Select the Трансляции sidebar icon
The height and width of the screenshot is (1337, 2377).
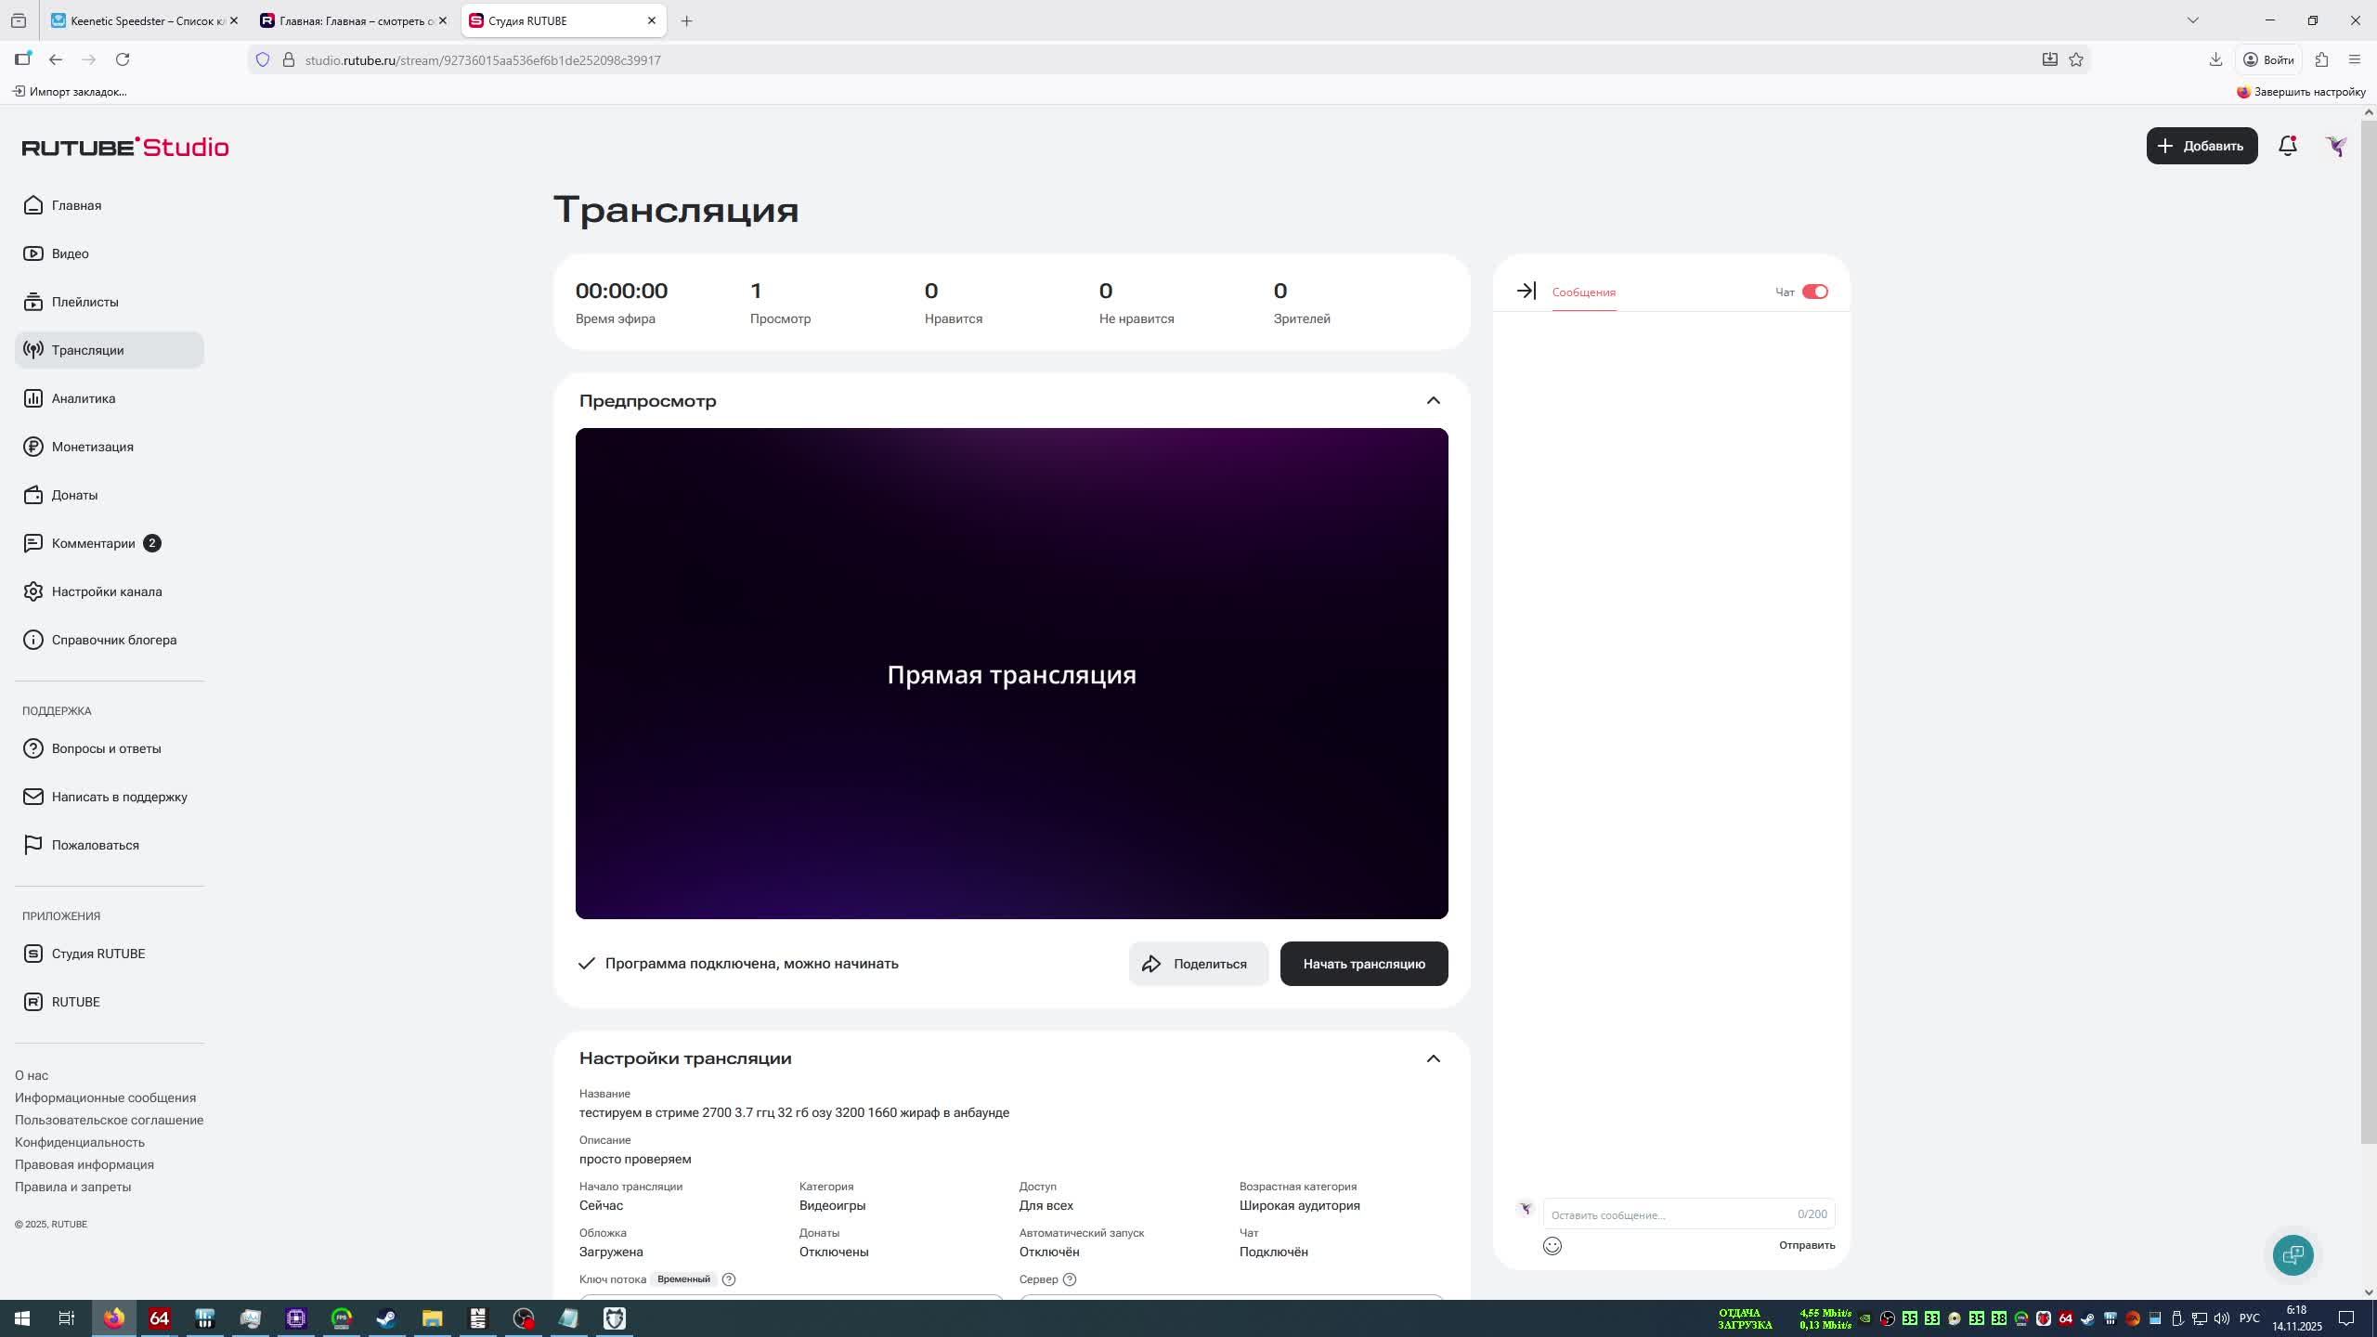point(33,350)
